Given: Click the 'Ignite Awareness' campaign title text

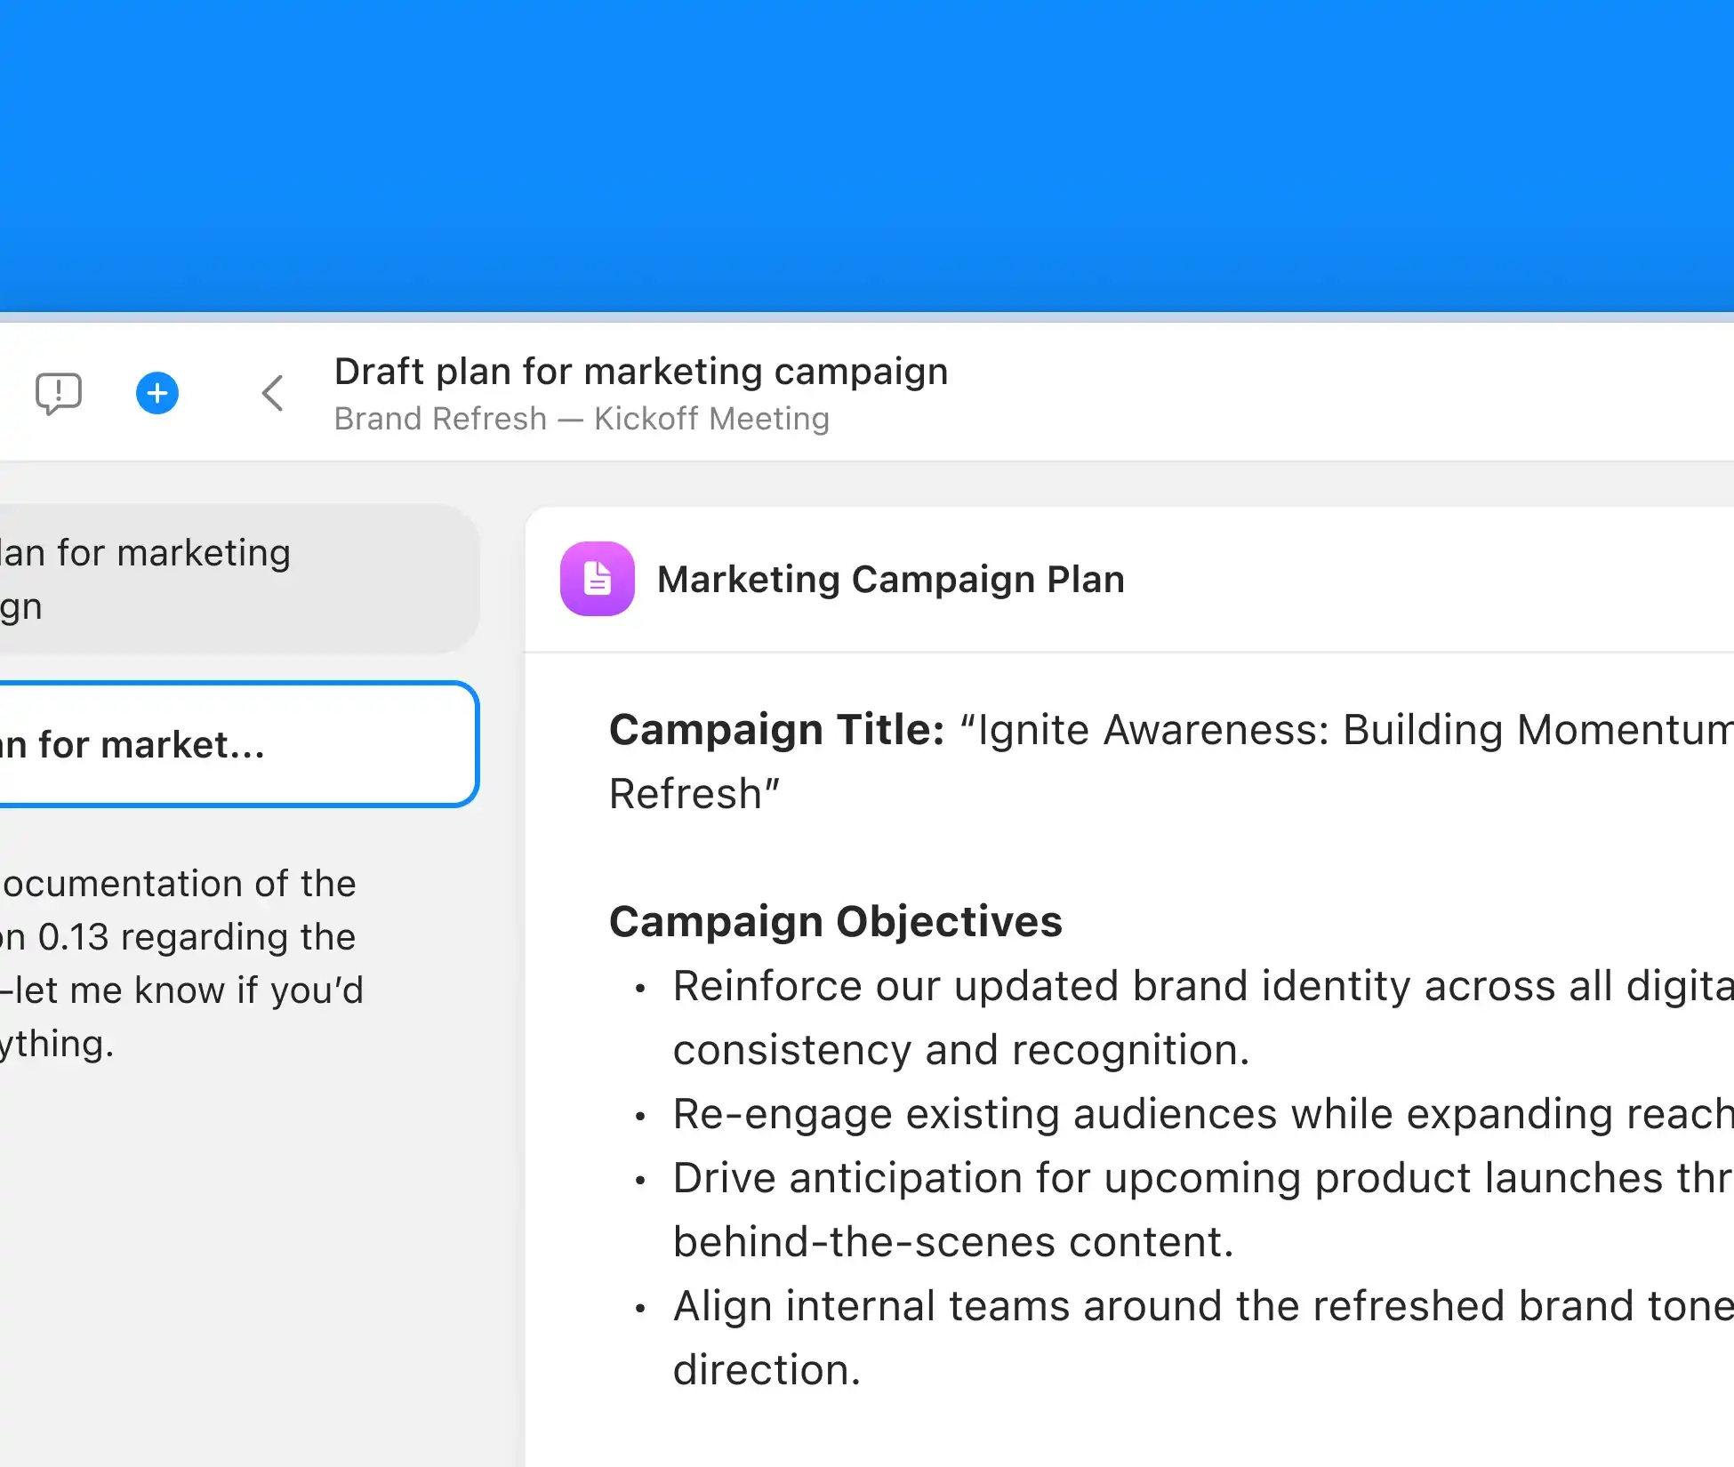Looking at the screenshot, I should pyautogui.click(x=1245, y=730).
